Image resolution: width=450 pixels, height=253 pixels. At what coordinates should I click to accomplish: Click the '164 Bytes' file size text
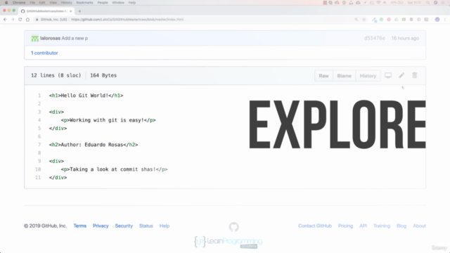point(103,75)
